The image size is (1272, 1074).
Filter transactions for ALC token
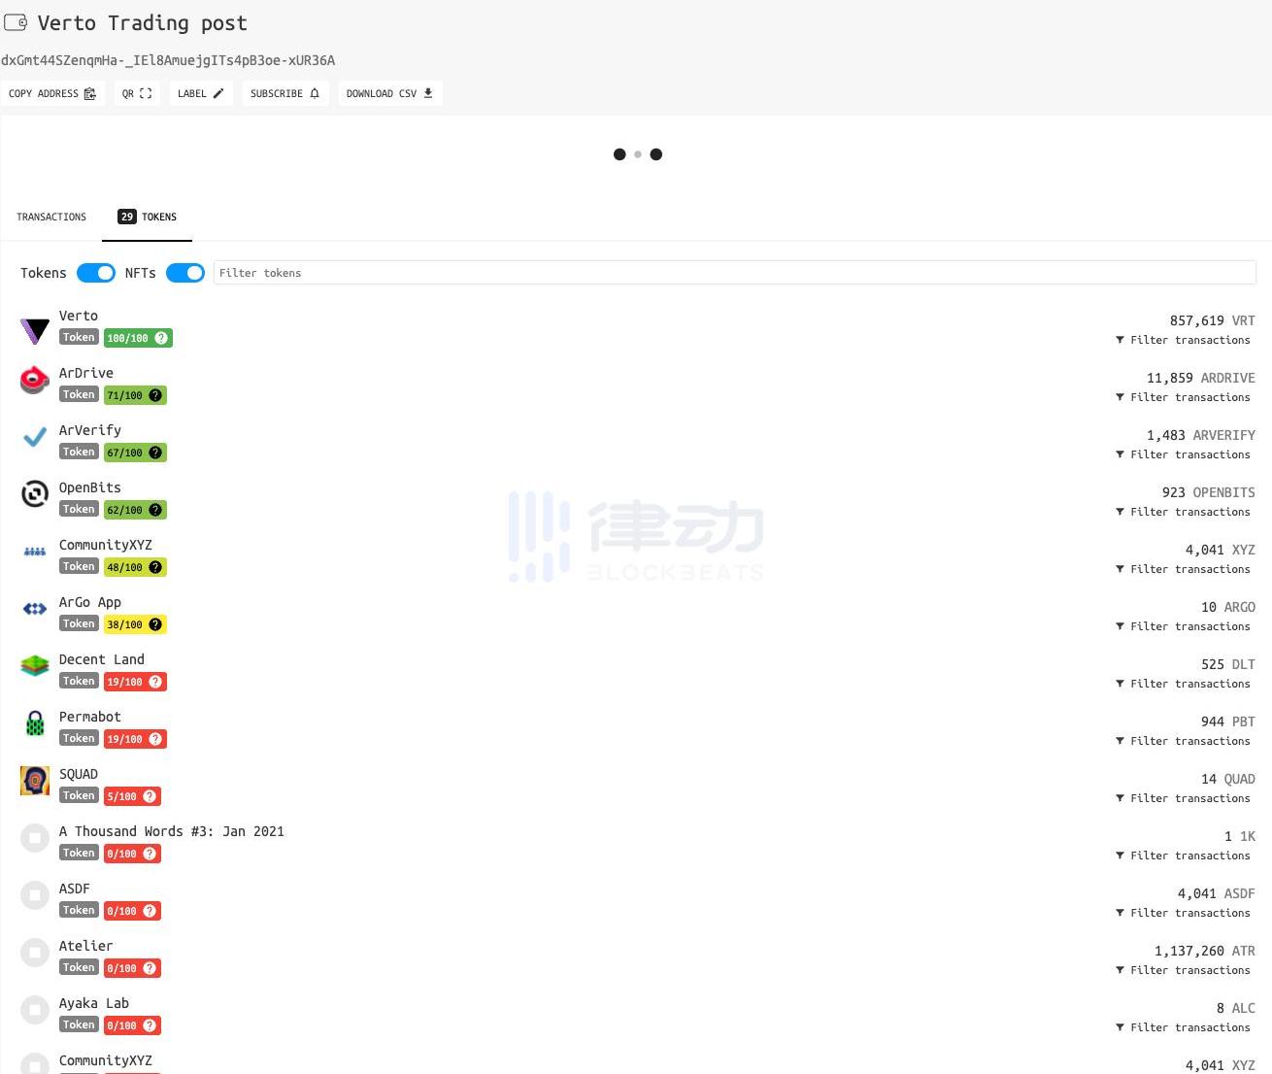coord(1183,1027)
